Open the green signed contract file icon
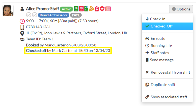196x106 pixels. pos(86,9)
